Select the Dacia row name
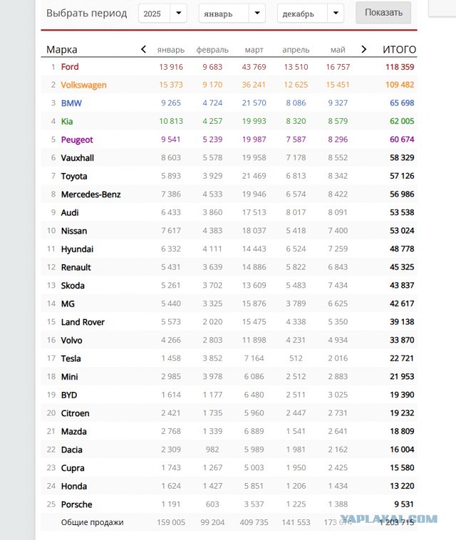 71,450
